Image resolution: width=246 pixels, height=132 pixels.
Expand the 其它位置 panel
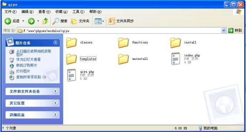pos(55,103)
